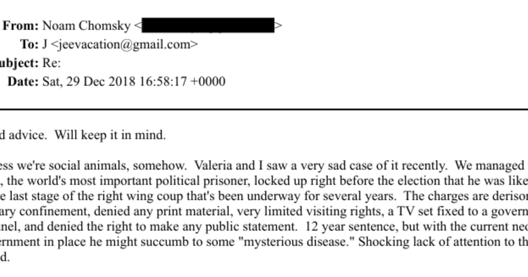Screen dimensions: 528x277
Task: Click the bold "To:" header label
Action: pyautogui.click(x=29, y=44)
